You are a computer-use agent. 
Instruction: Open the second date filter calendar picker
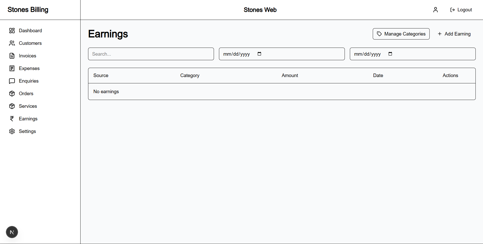coord(390,54)
